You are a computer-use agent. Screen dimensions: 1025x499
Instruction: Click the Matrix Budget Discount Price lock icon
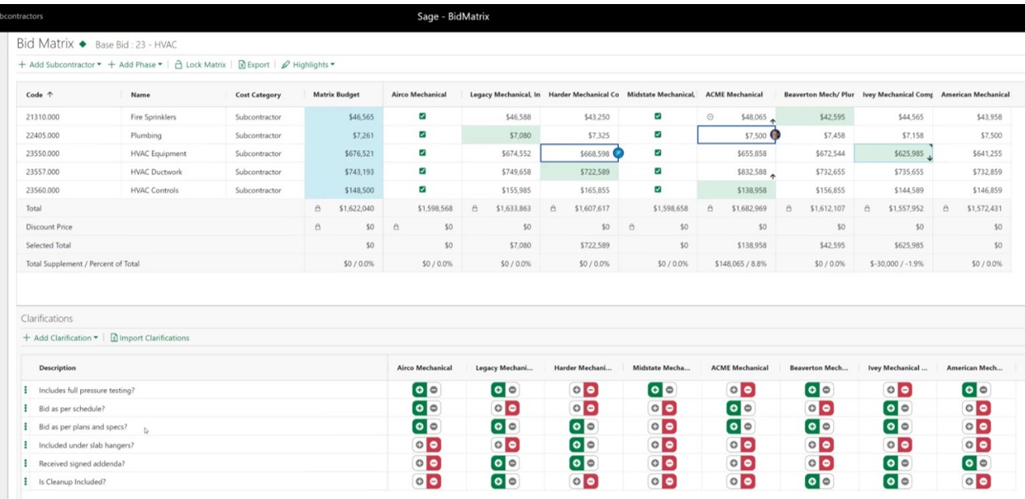coord(318,227)
